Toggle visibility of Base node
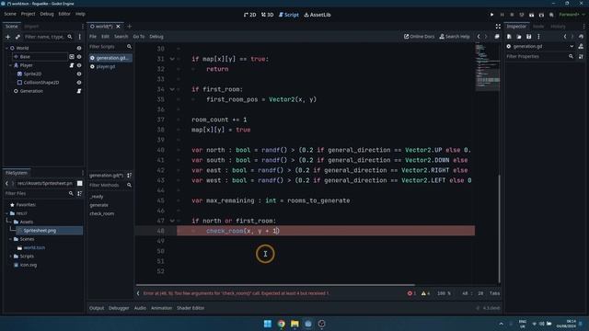The height and width of the screenshot is (331, 589). [x=79, y=57]
